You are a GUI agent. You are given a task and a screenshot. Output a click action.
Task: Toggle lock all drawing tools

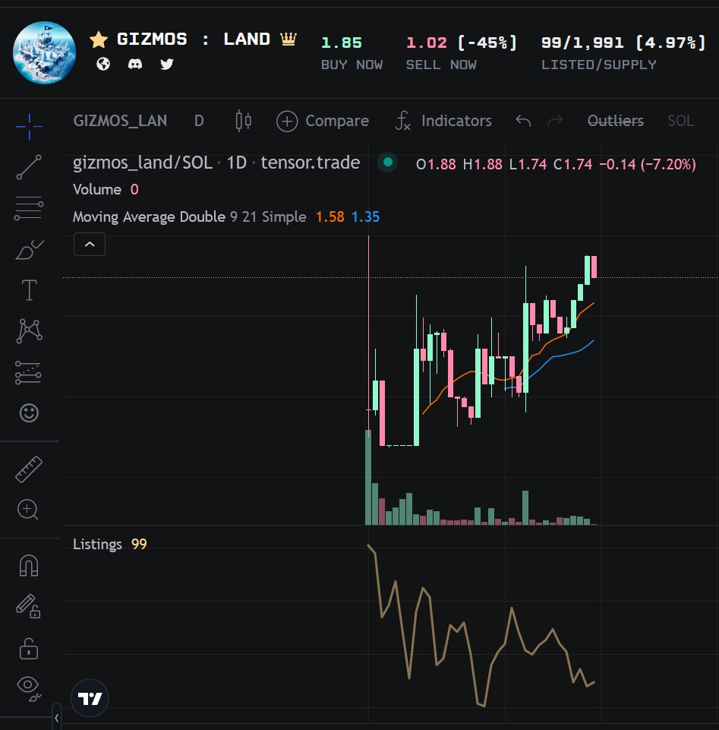pyautogui.click(x=29, y=648)
